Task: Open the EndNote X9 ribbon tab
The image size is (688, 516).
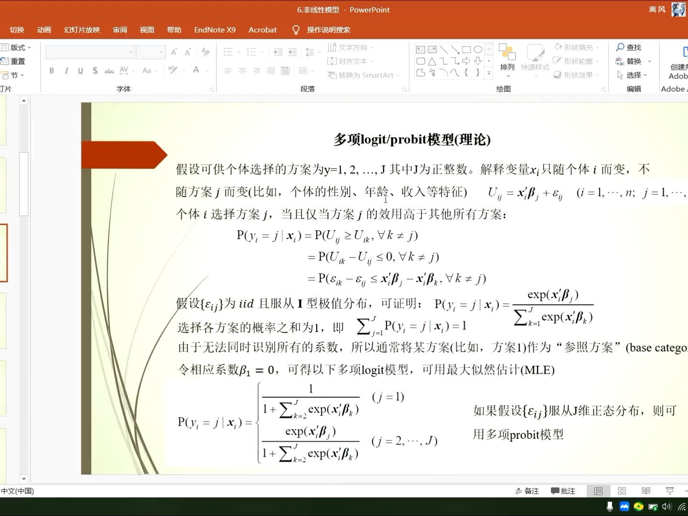Action: pyautogui.click(x=215, y=30)
